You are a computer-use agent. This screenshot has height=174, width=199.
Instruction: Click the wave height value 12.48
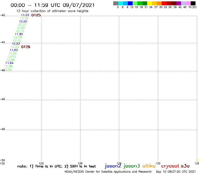[8, 66]
